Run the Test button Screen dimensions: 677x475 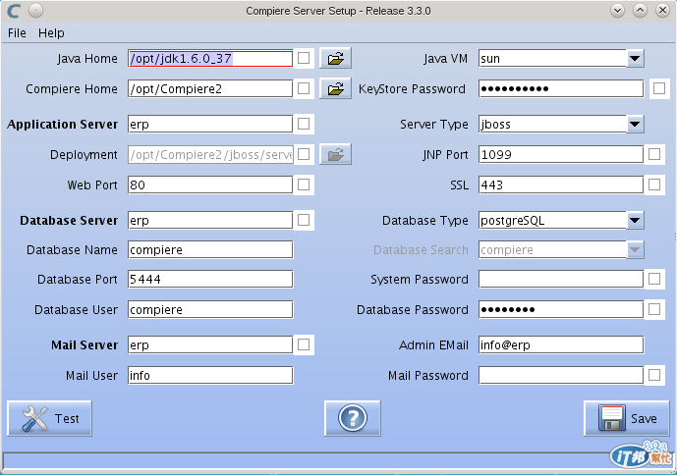[x=50, y=418]
